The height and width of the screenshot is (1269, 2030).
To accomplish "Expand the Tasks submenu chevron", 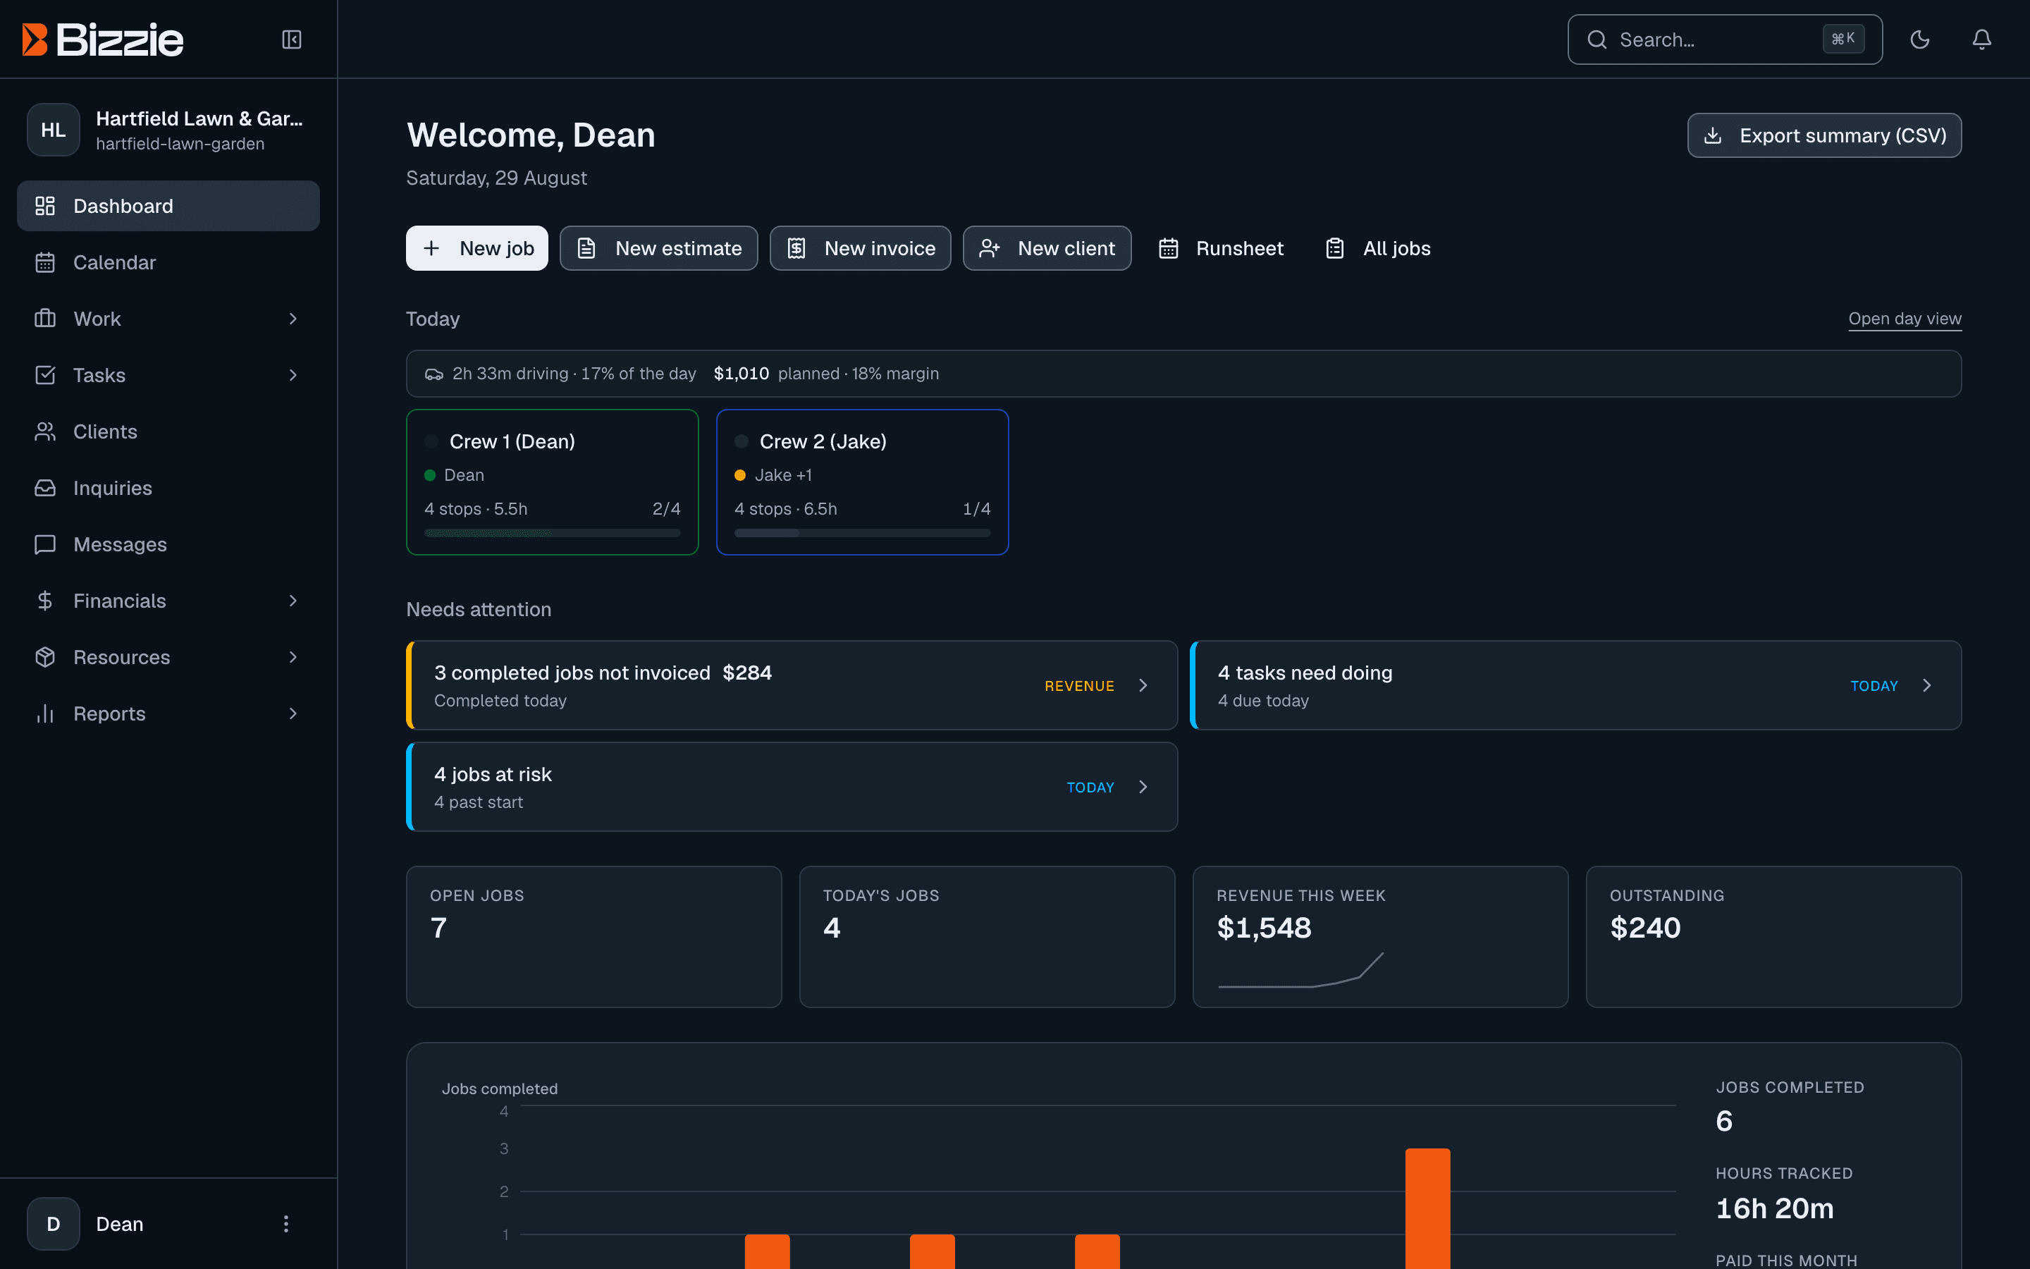I will point(293,375).
